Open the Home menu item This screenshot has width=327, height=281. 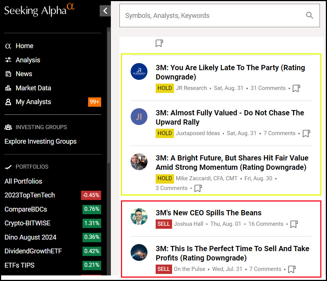(x=24, y=46)
